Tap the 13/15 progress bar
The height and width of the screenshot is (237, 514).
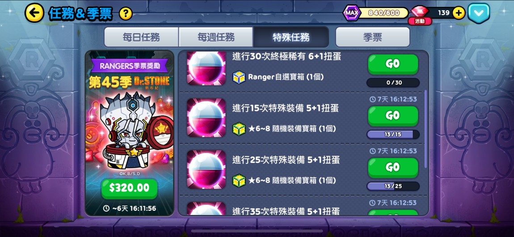[393, 134]
